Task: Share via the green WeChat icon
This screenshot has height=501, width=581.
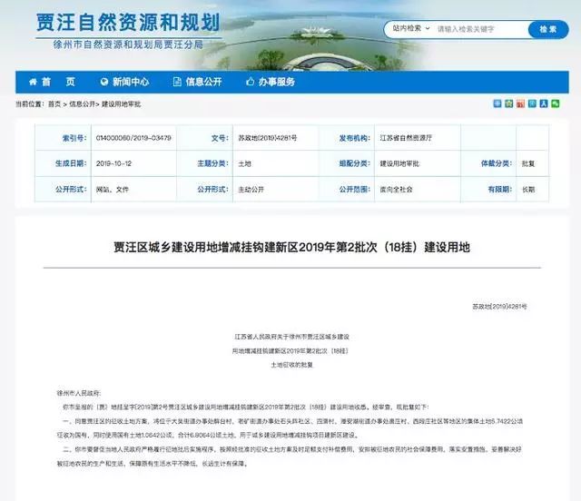Action: point(555,103)
